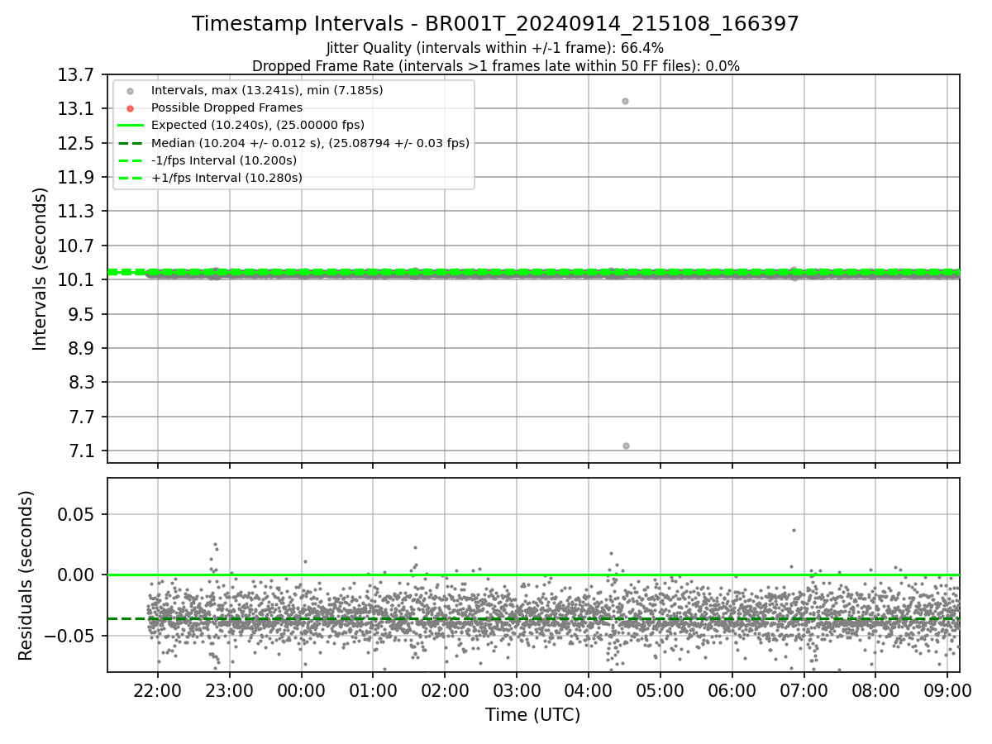Click the x-axis tick label 22:00
Image resolution: width=992 pixels, height=744 pixels.
158,689
